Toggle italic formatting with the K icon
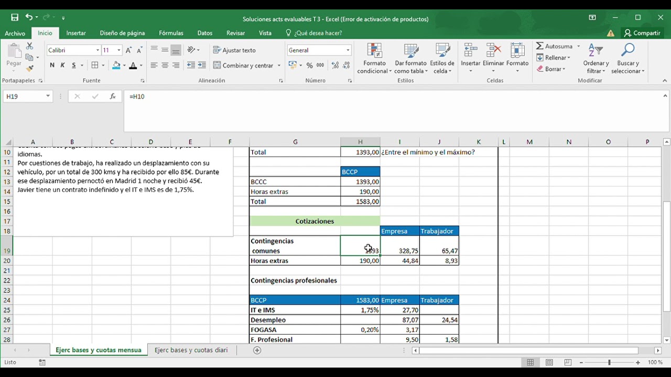 (x=61, y=65)
